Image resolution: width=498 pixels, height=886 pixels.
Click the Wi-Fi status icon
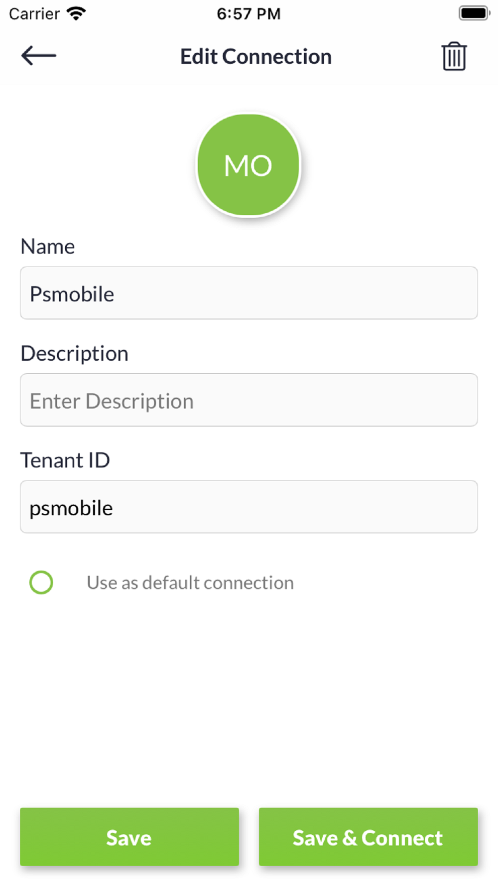[76, 13]
